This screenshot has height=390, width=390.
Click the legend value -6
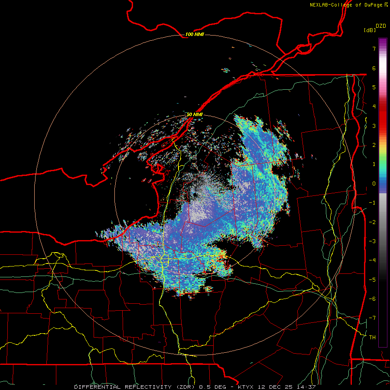(372, 299)
